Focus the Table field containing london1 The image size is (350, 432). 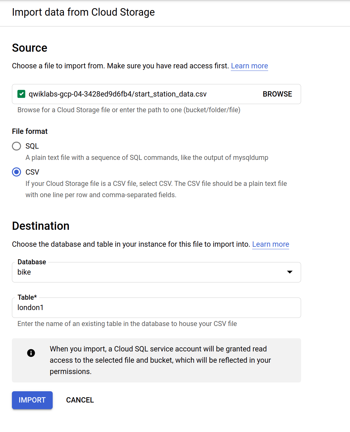pos(156,308)
